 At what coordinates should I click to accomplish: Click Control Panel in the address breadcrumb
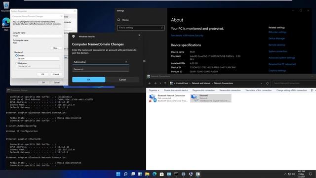(x=182, y=83)
